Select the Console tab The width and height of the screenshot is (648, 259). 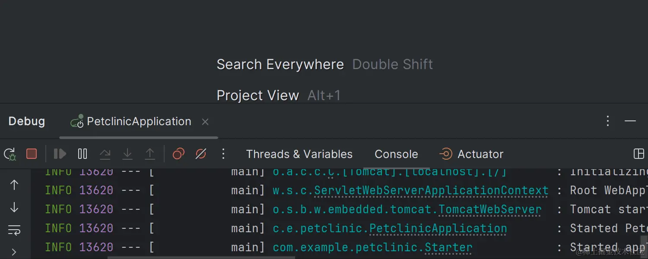pyautogui.click(x=396, y=154)
